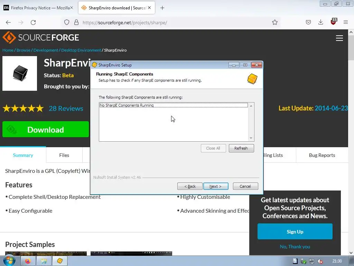Click the page scrollbar down arrow
Screen dimensions: 354x266
point(351,252)
